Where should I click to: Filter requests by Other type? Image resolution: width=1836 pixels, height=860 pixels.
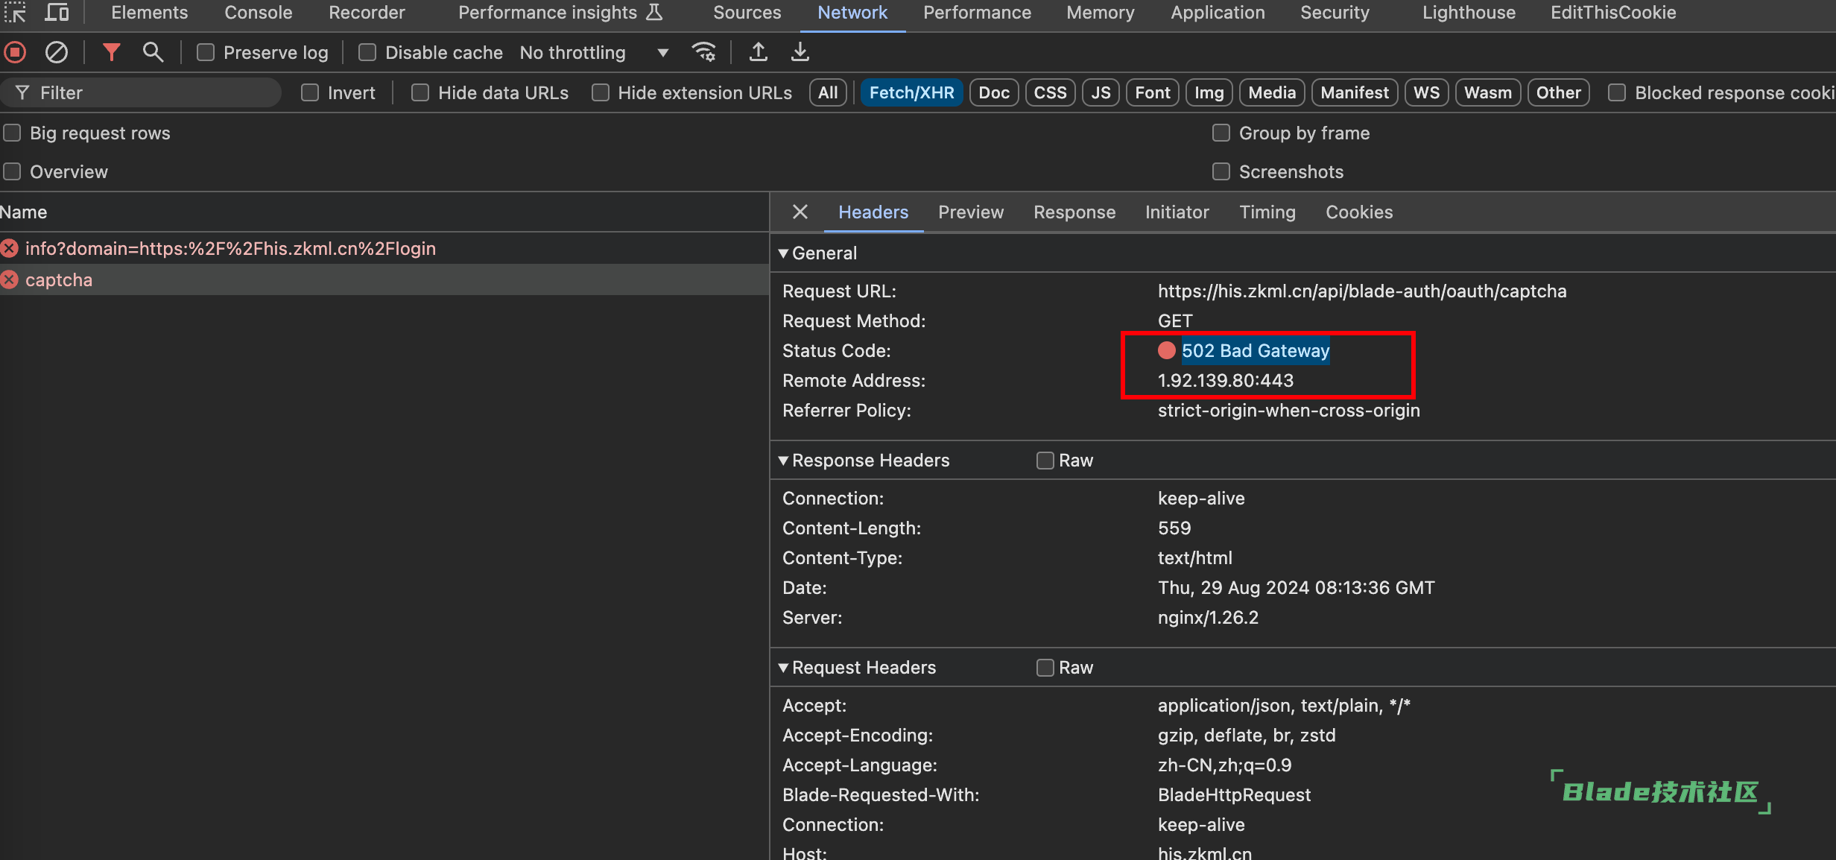pyautogui.click(x=1558, y=93)
